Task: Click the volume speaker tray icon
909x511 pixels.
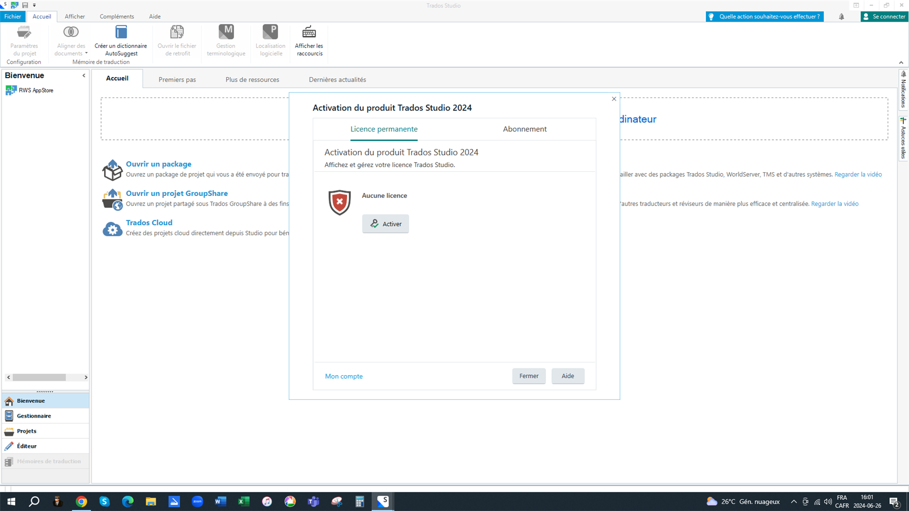Action: pyautogui.click(x=828, y=501)
